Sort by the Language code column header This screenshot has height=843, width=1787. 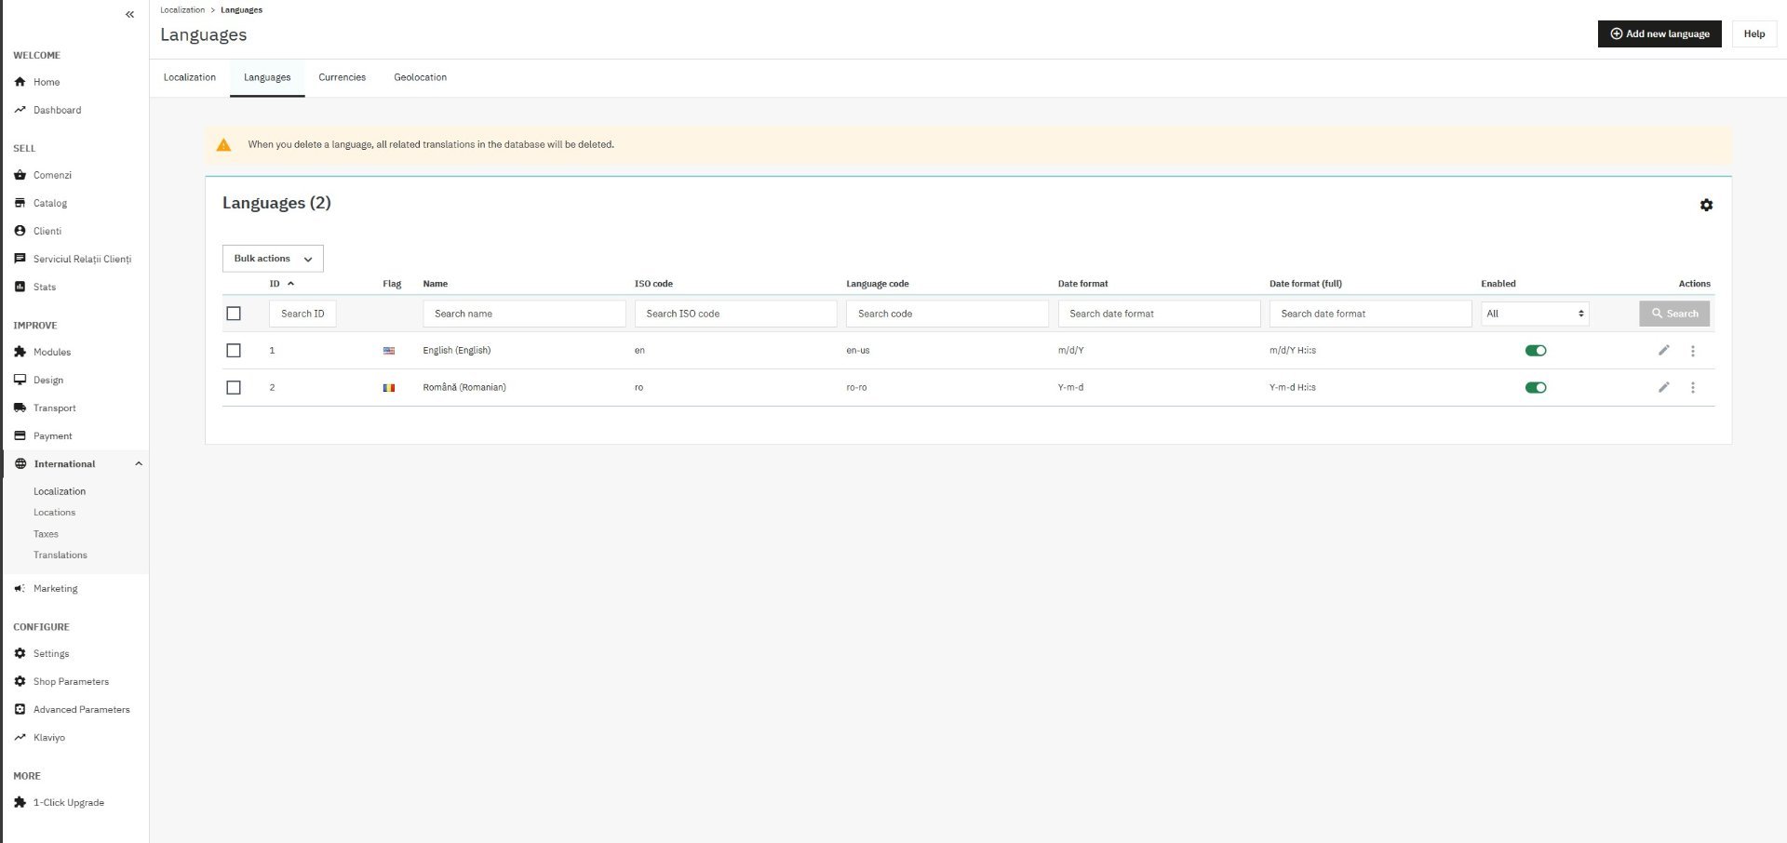[877, 284]
